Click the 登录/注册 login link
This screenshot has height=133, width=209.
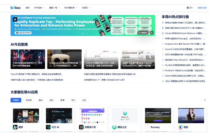pyautogui.click(x=202, y=8)
